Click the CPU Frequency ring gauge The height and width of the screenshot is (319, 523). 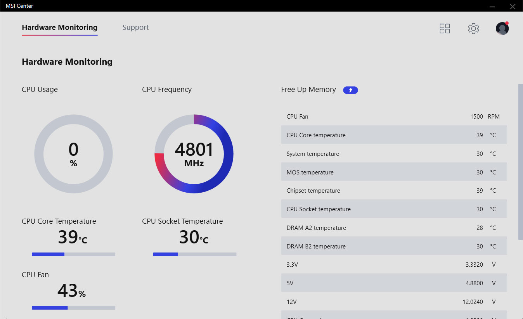coord(194,154)
